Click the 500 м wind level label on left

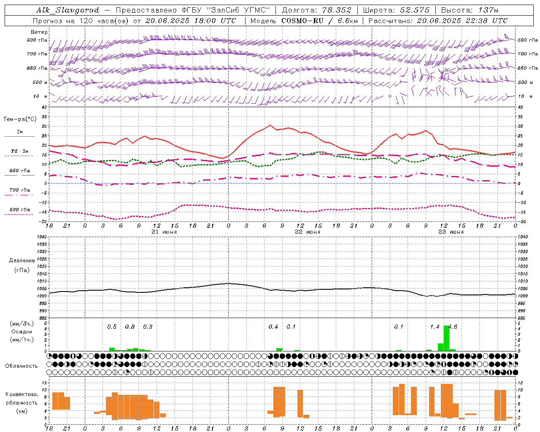point(40,82)
